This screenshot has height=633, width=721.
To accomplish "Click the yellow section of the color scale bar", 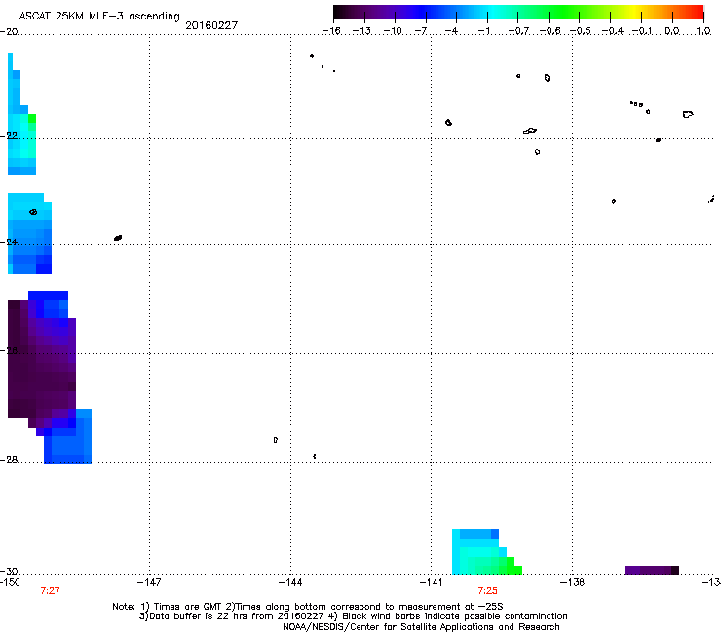I will click(x=633, y=13).
